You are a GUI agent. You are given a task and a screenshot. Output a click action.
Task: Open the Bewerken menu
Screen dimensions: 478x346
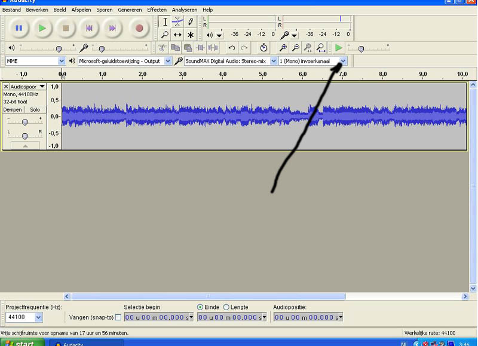[37, 10]
